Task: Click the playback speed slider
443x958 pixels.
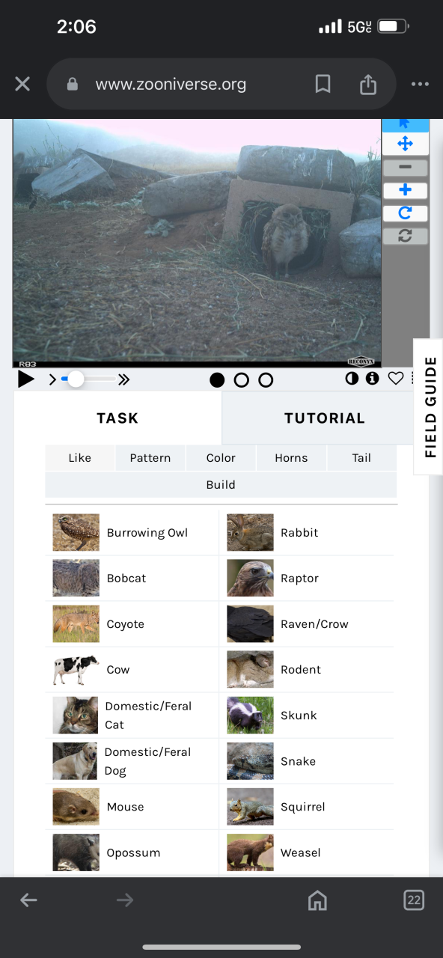Action: [88, 379]
